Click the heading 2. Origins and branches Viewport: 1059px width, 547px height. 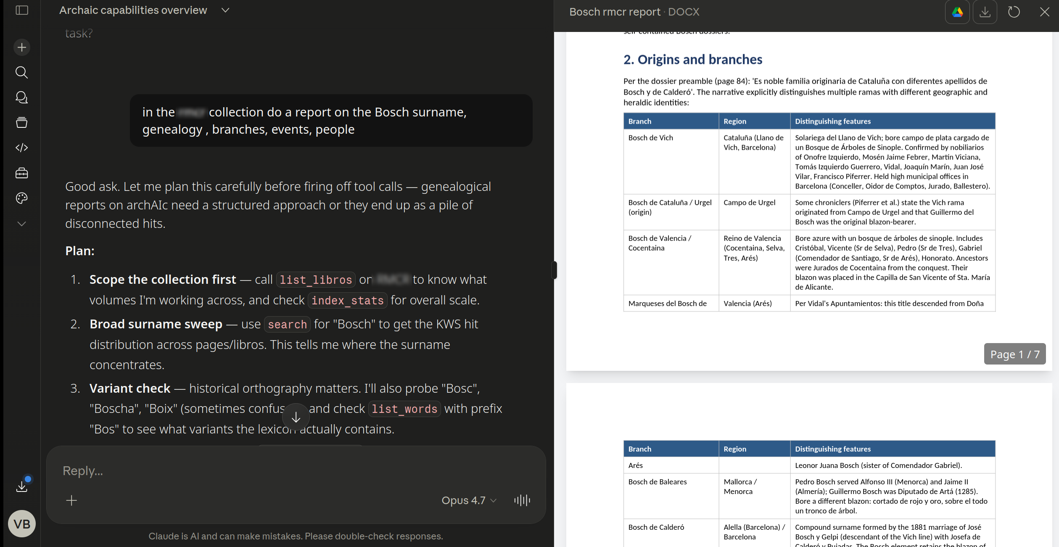(693, 59)
